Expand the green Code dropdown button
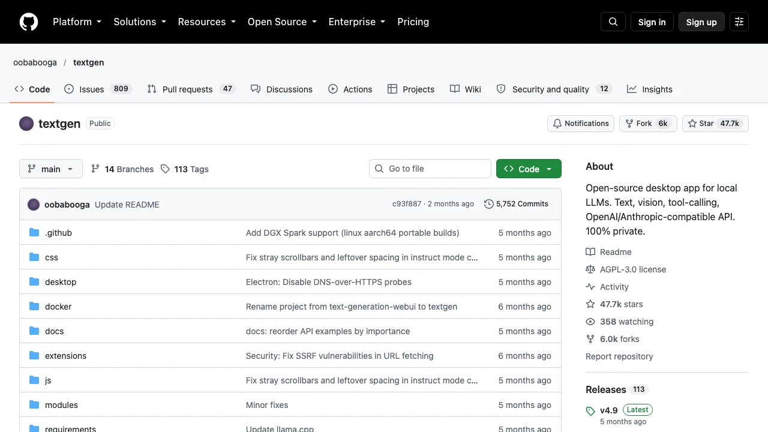 529,169
